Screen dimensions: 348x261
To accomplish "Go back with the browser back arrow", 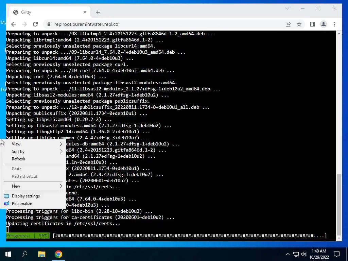I will pos(14,24).
